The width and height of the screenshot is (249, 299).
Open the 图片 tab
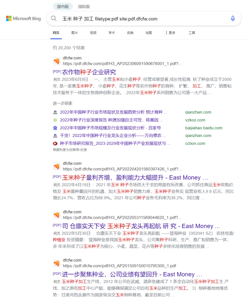pos(74,33)
